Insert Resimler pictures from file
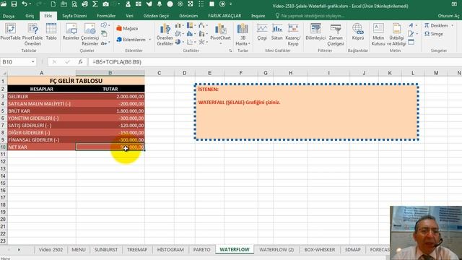The width and height of the screenshot is (462, 260). coord(71,32)
